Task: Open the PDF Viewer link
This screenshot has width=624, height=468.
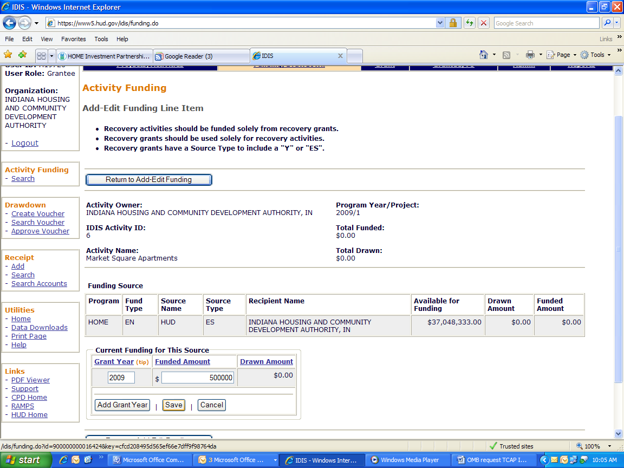Action: coord(30,380)
